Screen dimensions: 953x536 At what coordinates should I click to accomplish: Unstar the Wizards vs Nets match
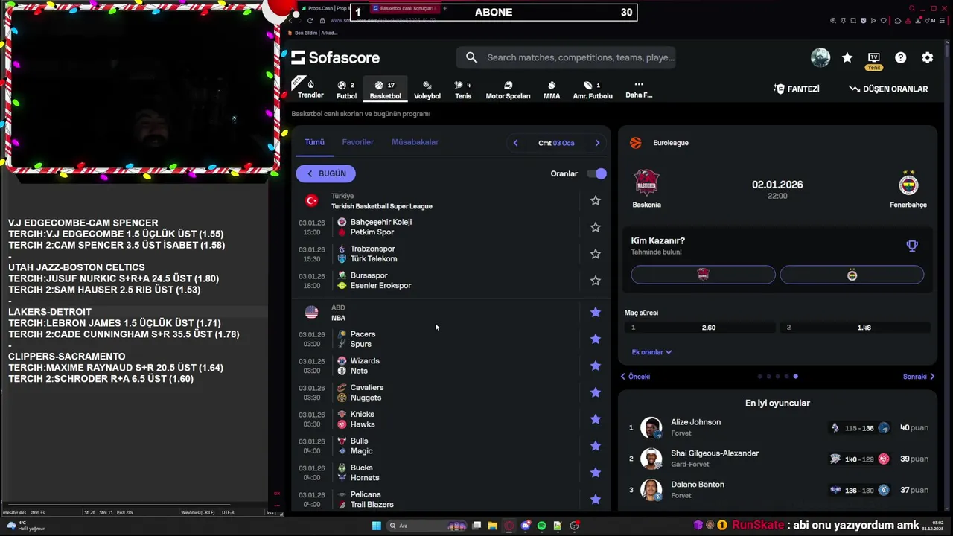click(596, 366)
